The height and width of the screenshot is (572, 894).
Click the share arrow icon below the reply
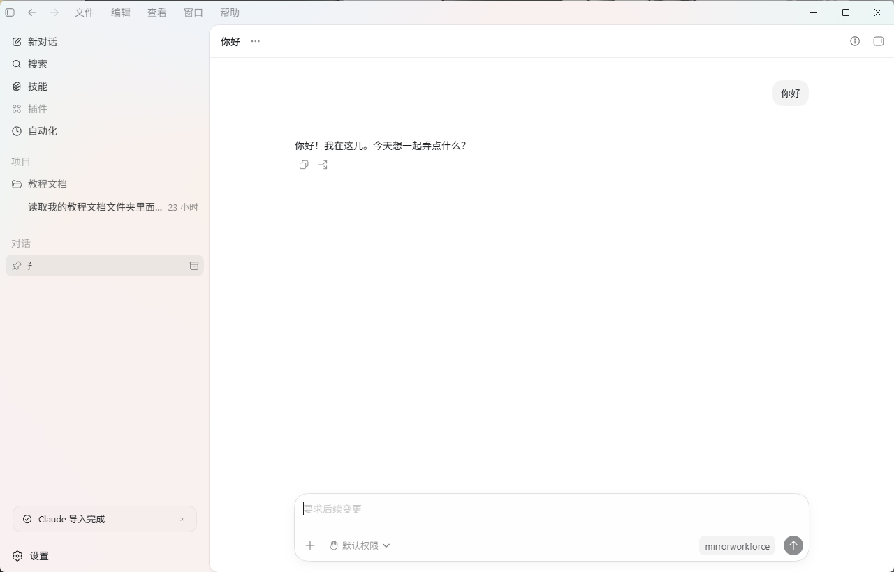click(323, 165)
